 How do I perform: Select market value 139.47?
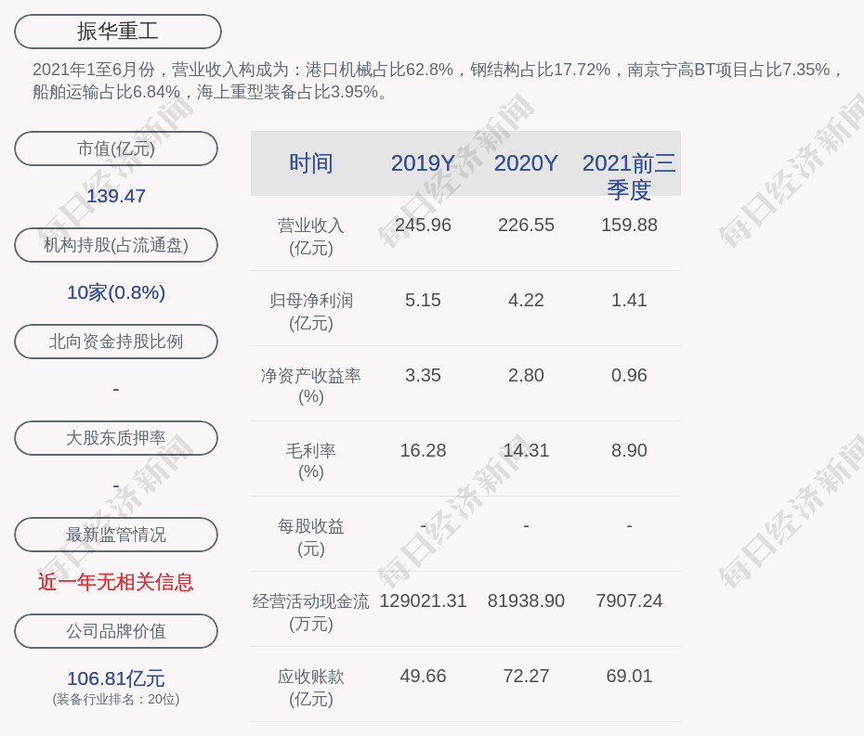click(x=116, y=196)
